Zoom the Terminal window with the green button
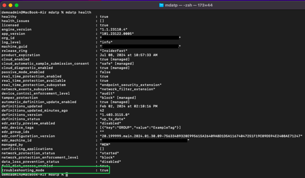This screenshot has width=305, height=178. (17, 5)
